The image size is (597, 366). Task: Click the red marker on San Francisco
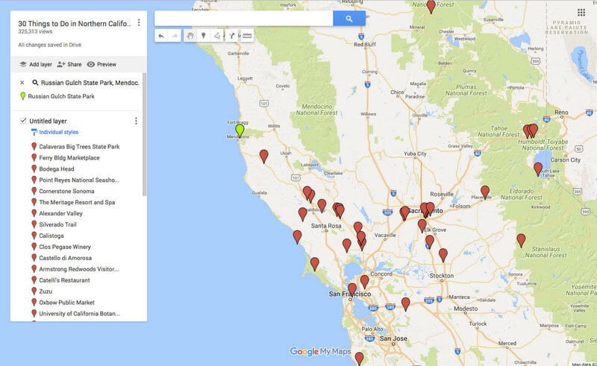click(352, 289)
